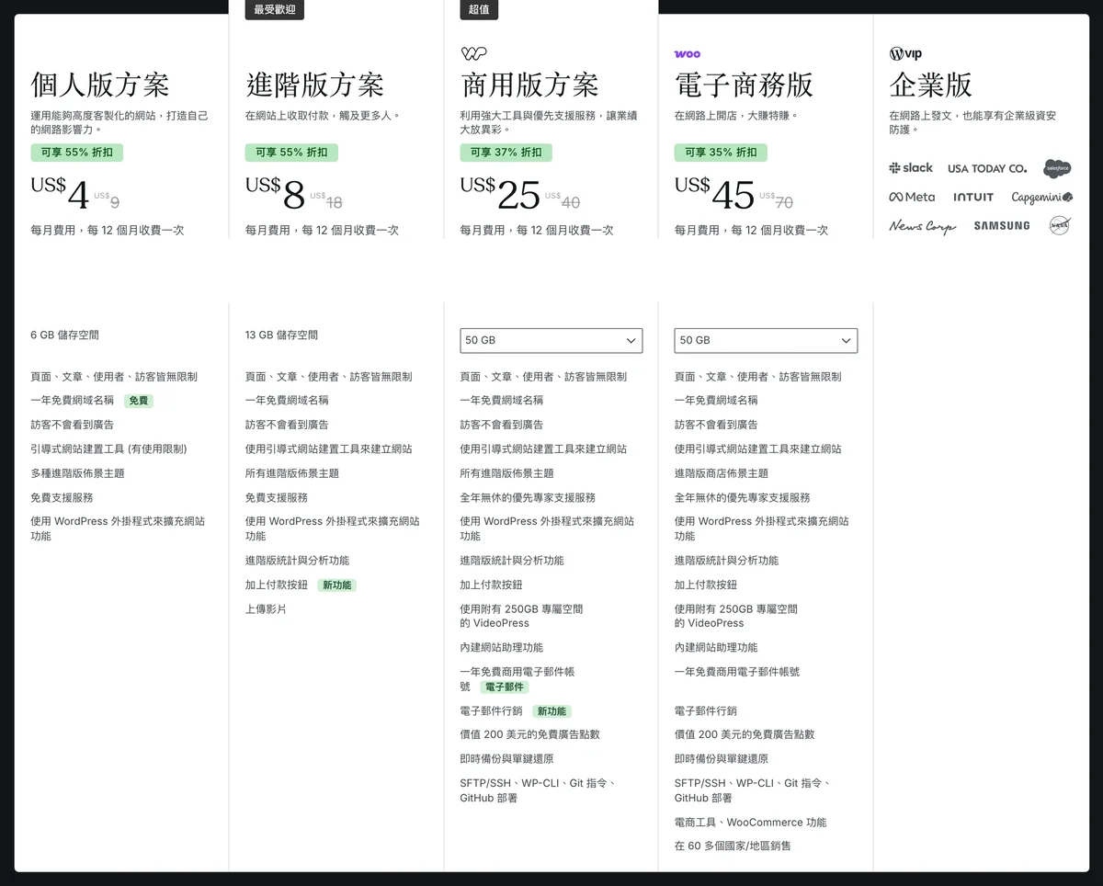1103x886 pixels.
Task: Click the crossed-out US$18 original price
Action: (x=326, y=200)
